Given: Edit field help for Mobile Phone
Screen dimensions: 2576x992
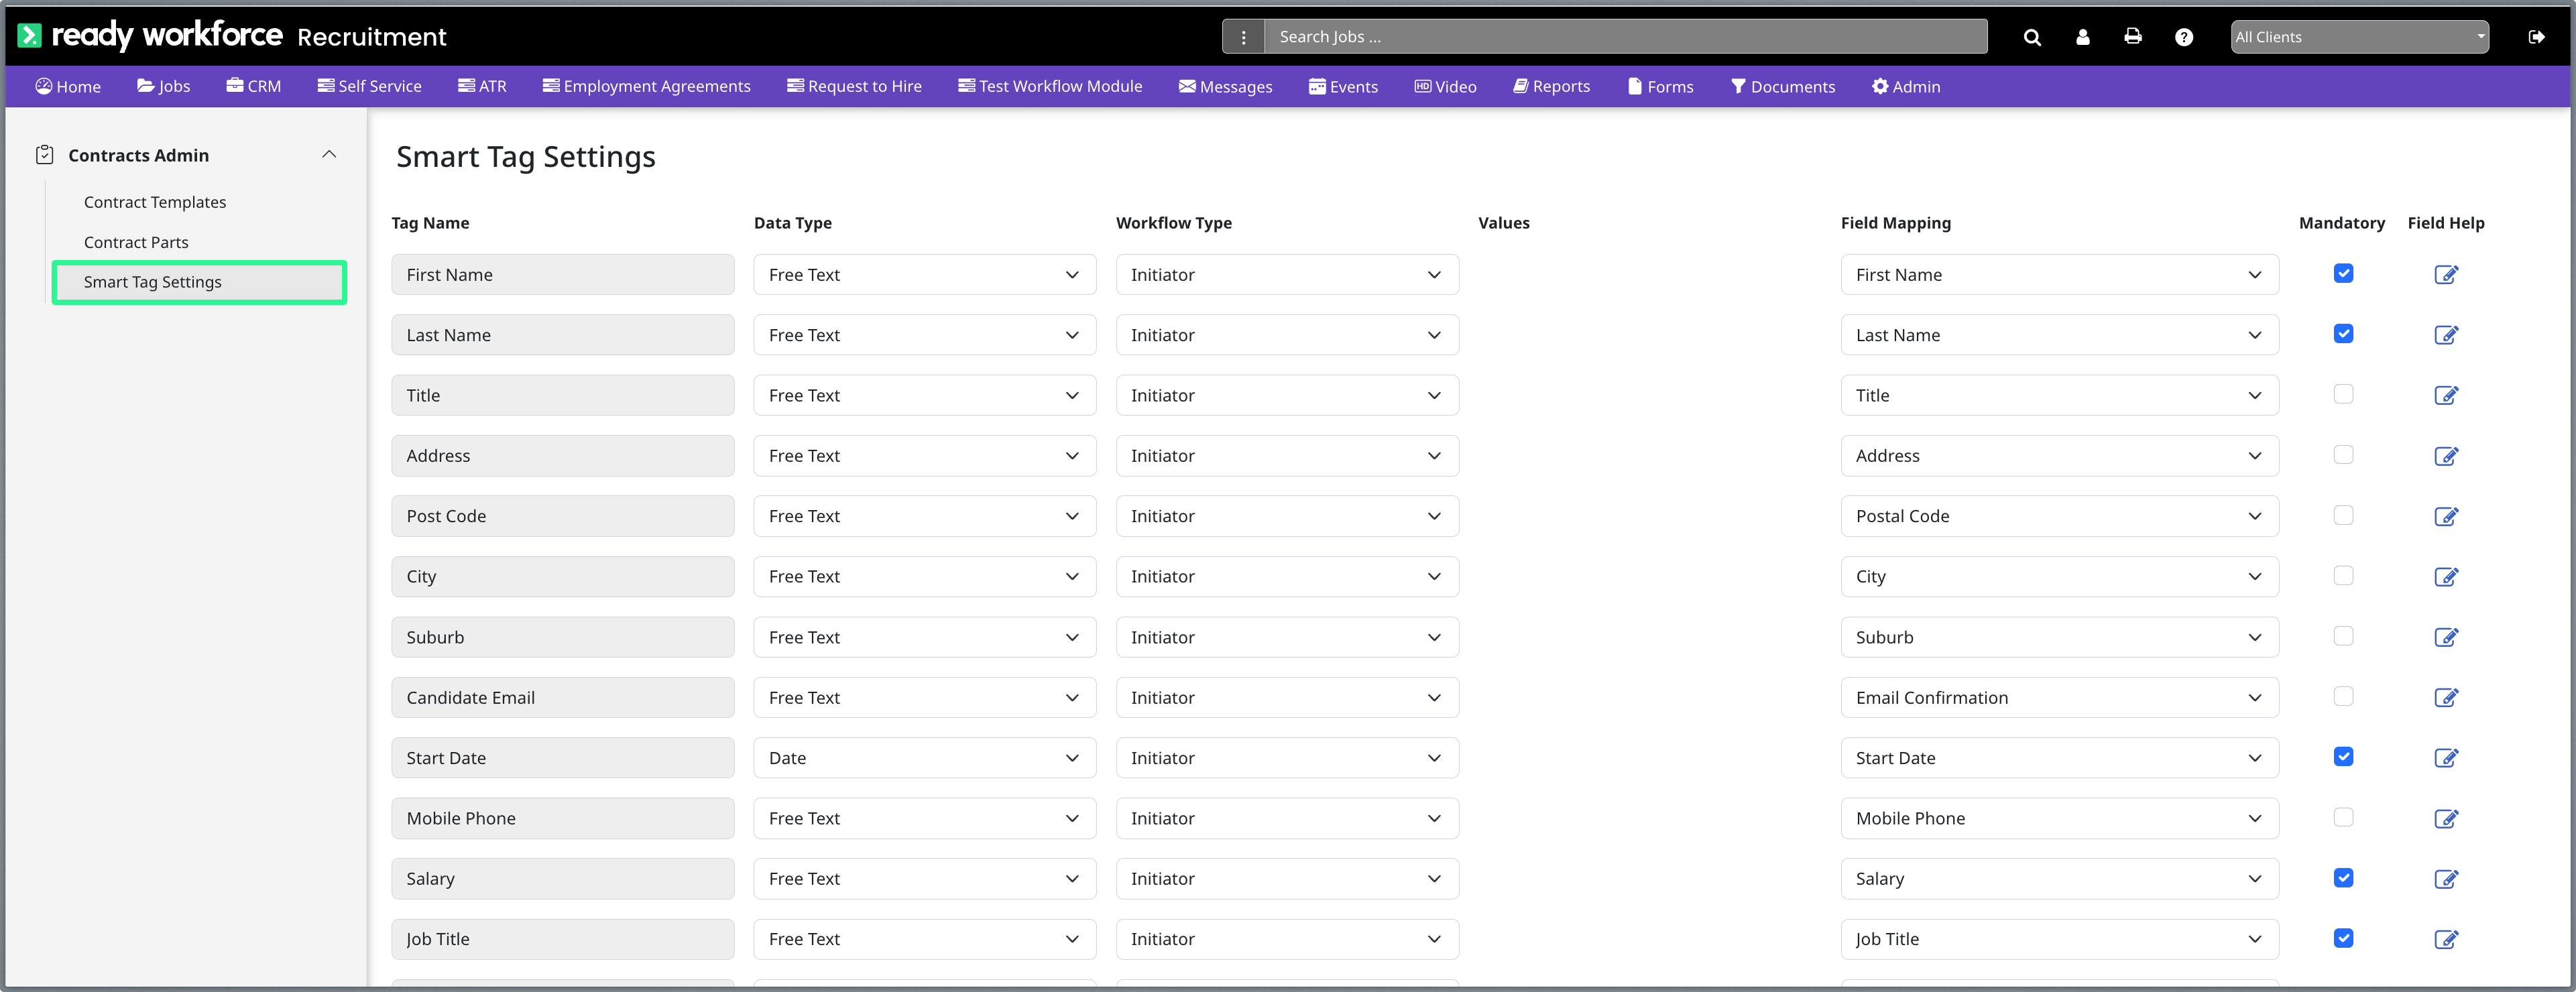Looking at the screenshot, I should pos(2446,818).
